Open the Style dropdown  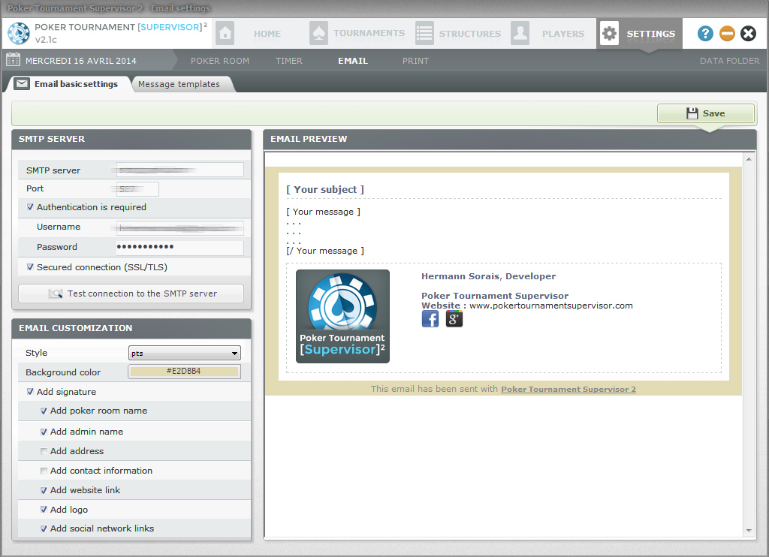click(184, 353)
